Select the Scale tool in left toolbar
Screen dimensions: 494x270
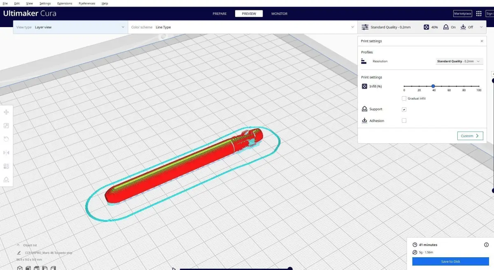6,126
